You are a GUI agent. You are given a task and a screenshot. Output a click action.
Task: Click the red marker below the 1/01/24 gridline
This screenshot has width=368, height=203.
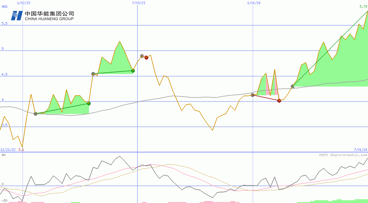(x=279, y=101)
